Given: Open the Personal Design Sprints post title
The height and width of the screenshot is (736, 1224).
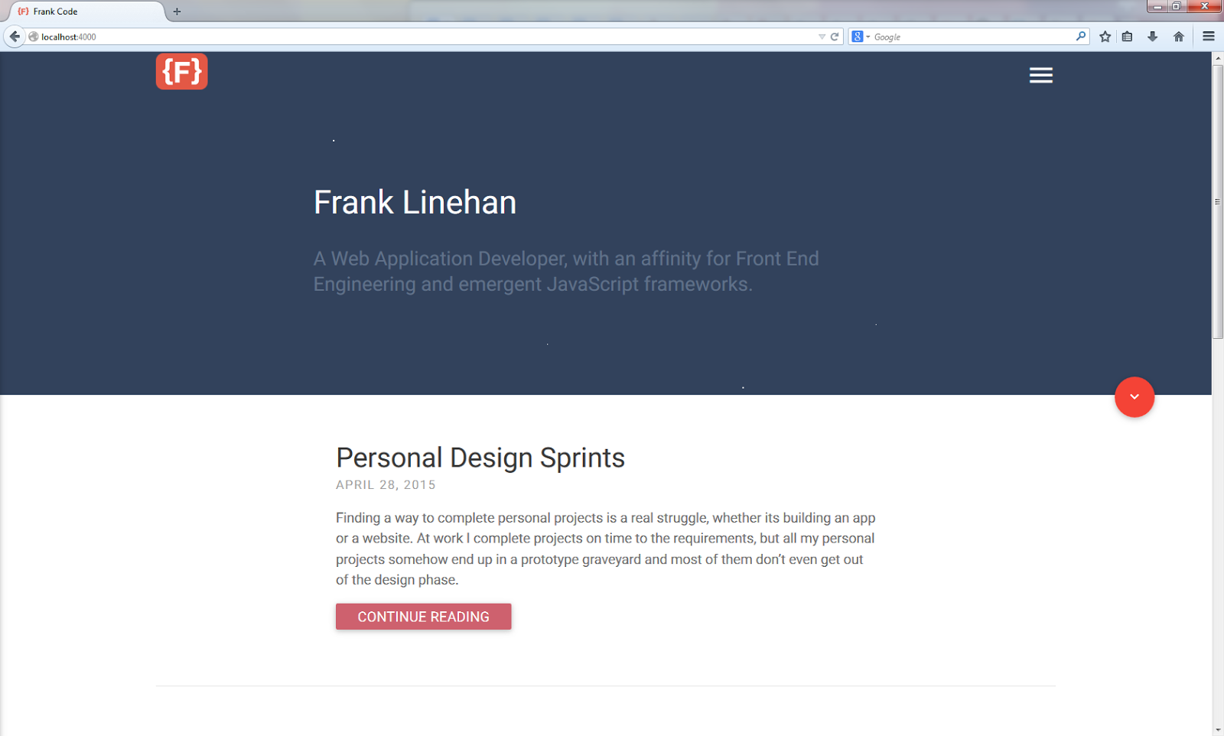Looking at the screenshot, I should [x=480, y=458].
